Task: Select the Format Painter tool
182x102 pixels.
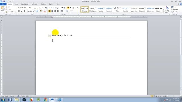Action: coord(11,12)
